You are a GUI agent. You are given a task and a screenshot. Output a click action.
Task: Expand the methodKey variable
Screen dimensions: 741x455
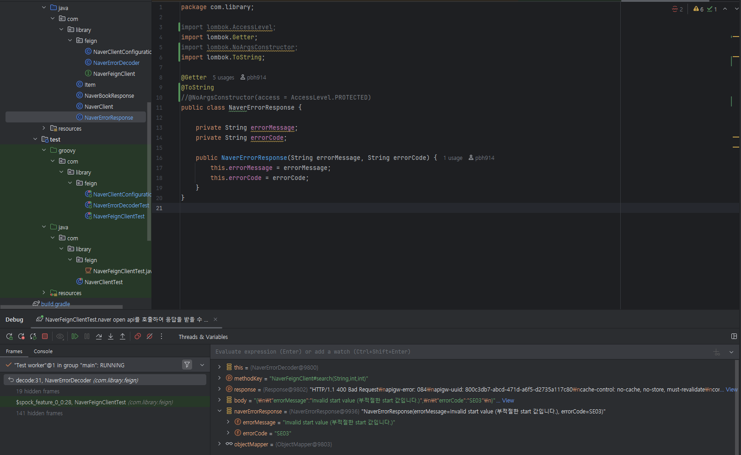[x=220, y=378]
